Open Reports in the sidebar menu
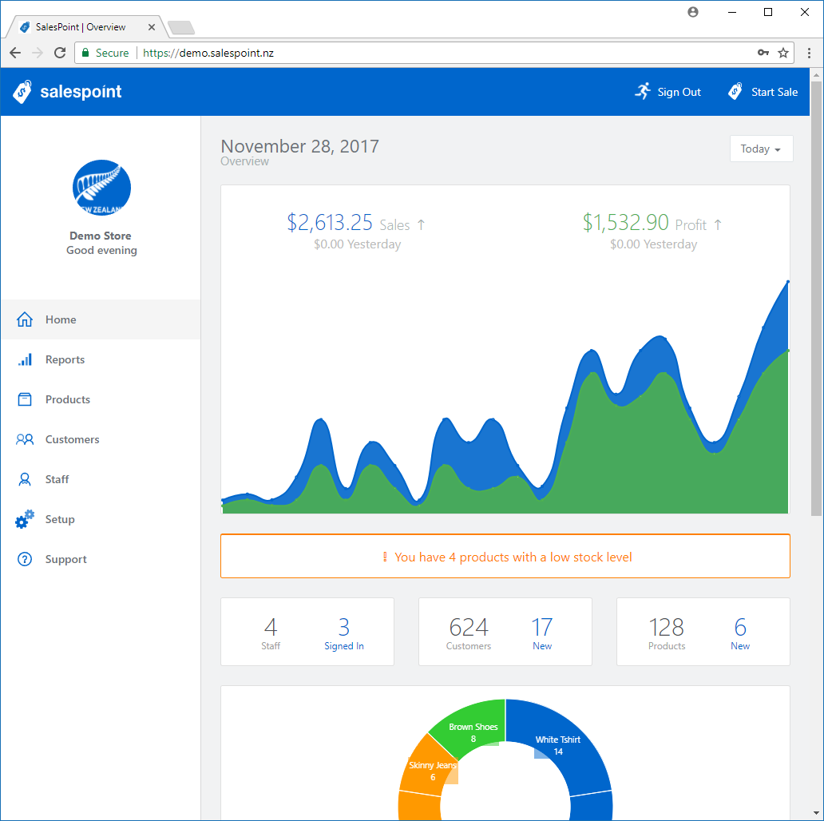Screen dimensions: 824x821 pos(101,359)
